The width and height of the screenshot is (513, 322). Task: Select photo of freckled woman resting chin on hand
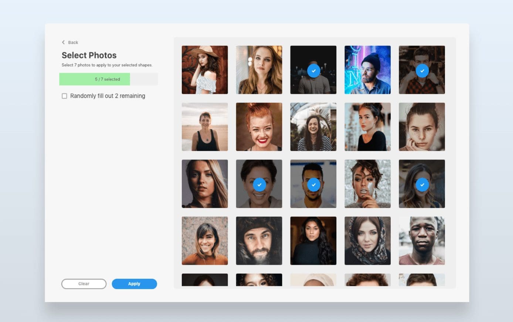(x=422, y=127)
